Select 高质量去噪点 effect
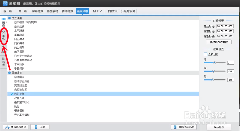Viewport: 240px width, 131px height. 22,102
